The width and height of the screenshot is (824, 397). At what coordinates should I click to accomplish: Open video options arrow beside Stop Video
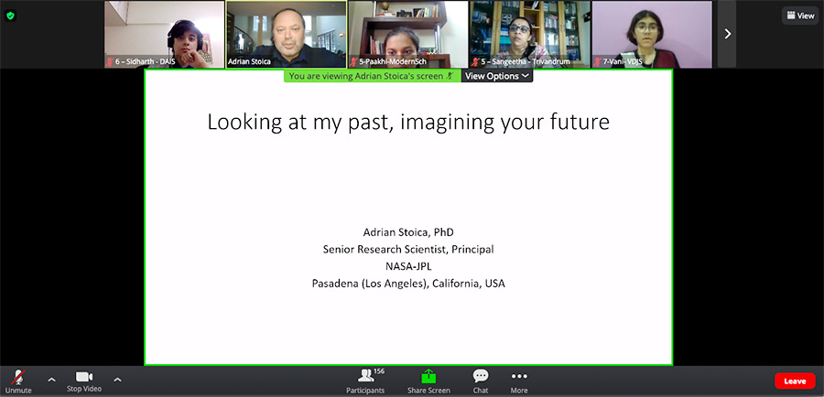pos(117,379)
